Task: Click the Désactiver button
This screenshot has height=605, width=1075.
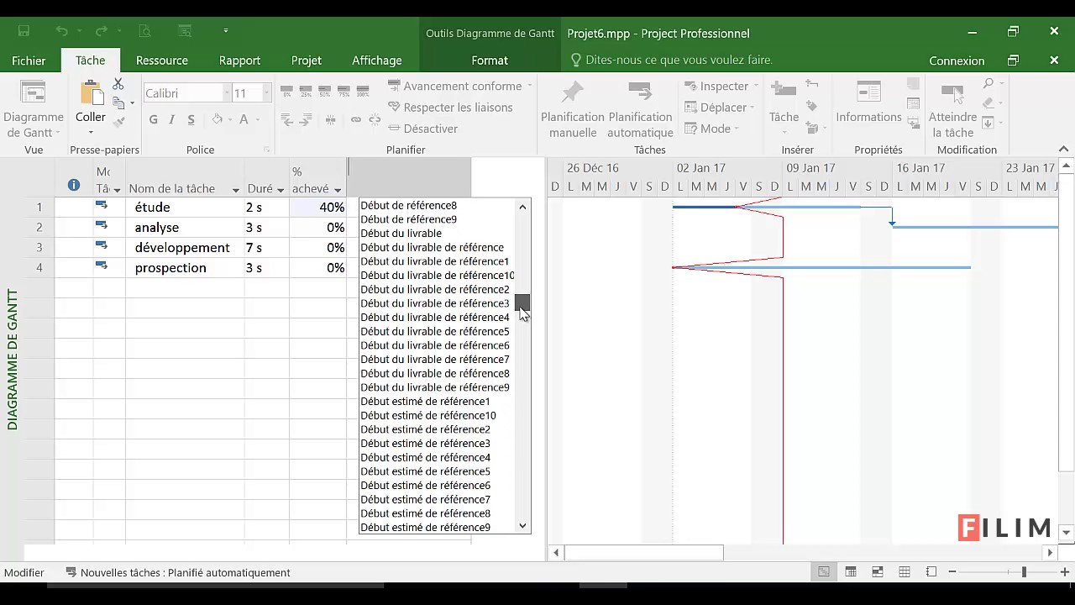Action: click(423, 128)
